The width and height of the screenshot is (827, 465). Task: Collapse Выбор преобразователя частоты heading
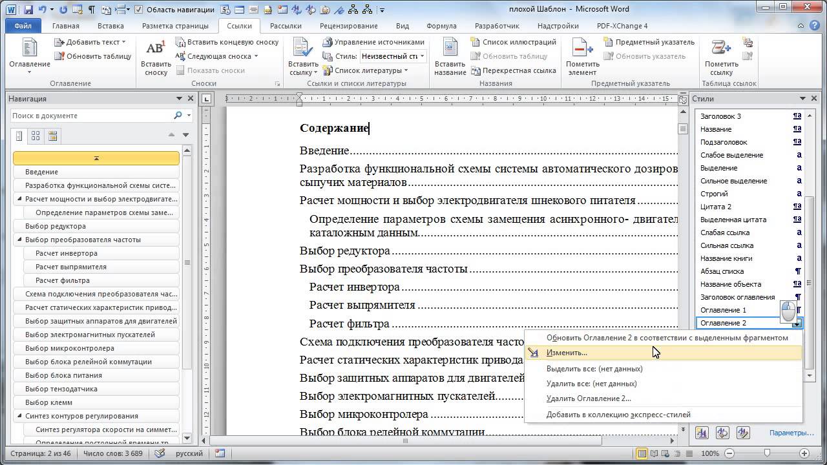(x=19, y=240)
